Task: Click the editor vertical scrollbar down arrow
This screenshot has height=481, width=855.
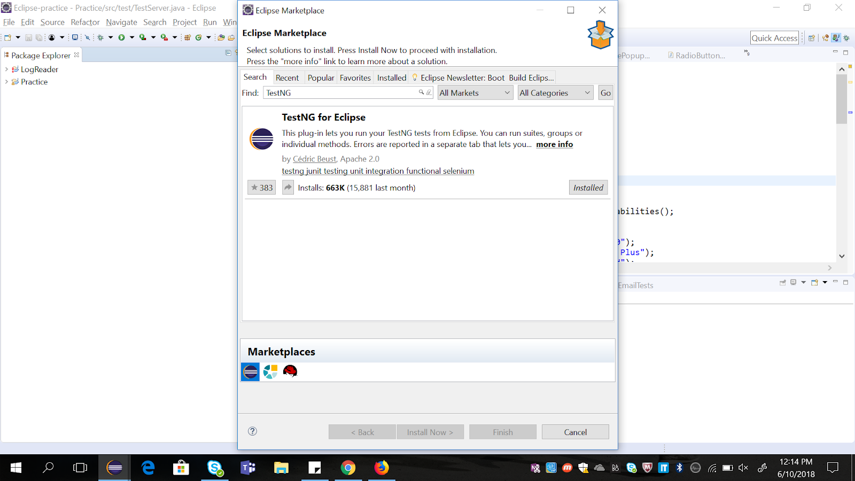Action: pos(842,256)
